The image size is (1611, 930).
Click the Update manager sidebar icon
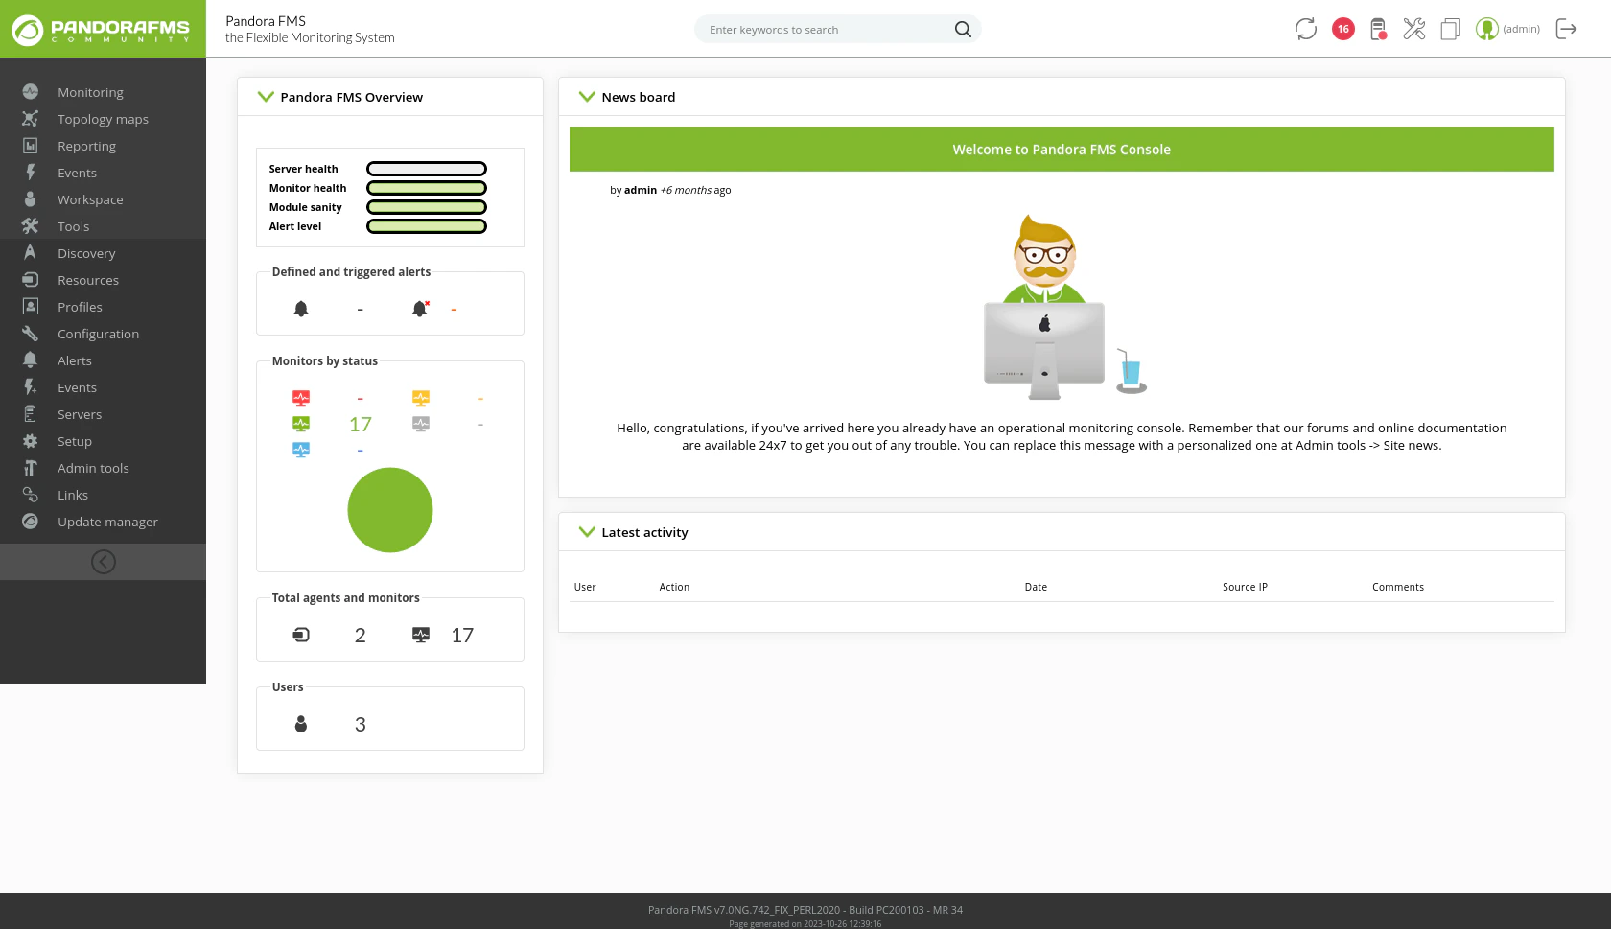pyautogui.click(x=31, y=522)
